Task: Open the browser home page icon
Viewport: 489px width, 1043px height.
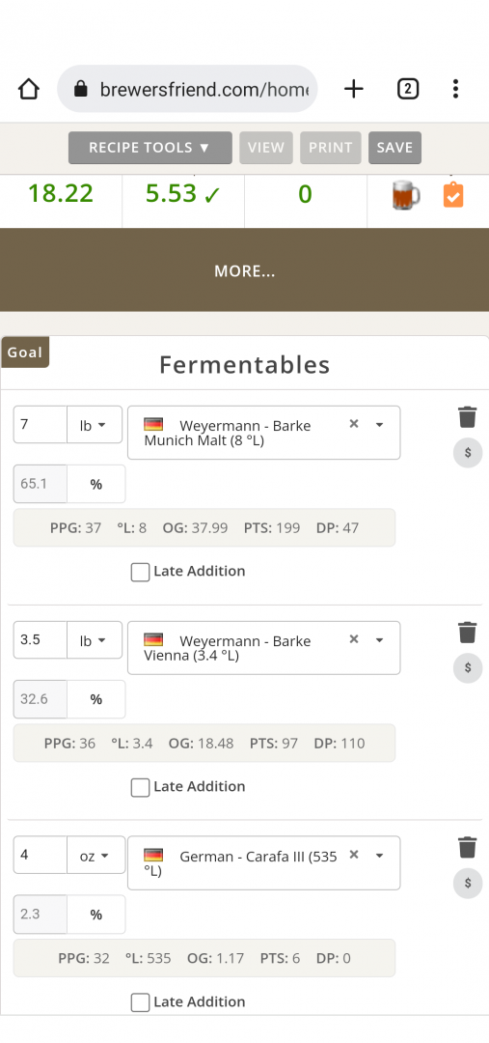Action: [29, 89]
